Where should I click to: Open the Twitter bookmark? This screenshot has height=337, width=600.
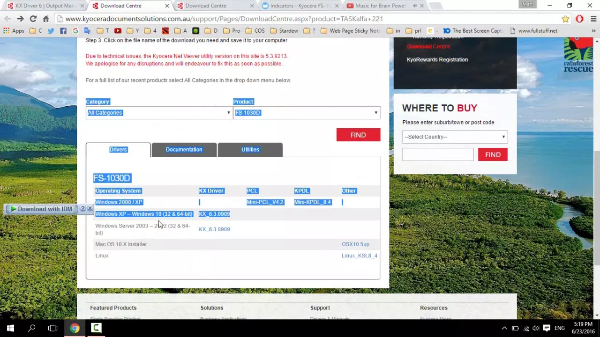(x=51, y=31)
